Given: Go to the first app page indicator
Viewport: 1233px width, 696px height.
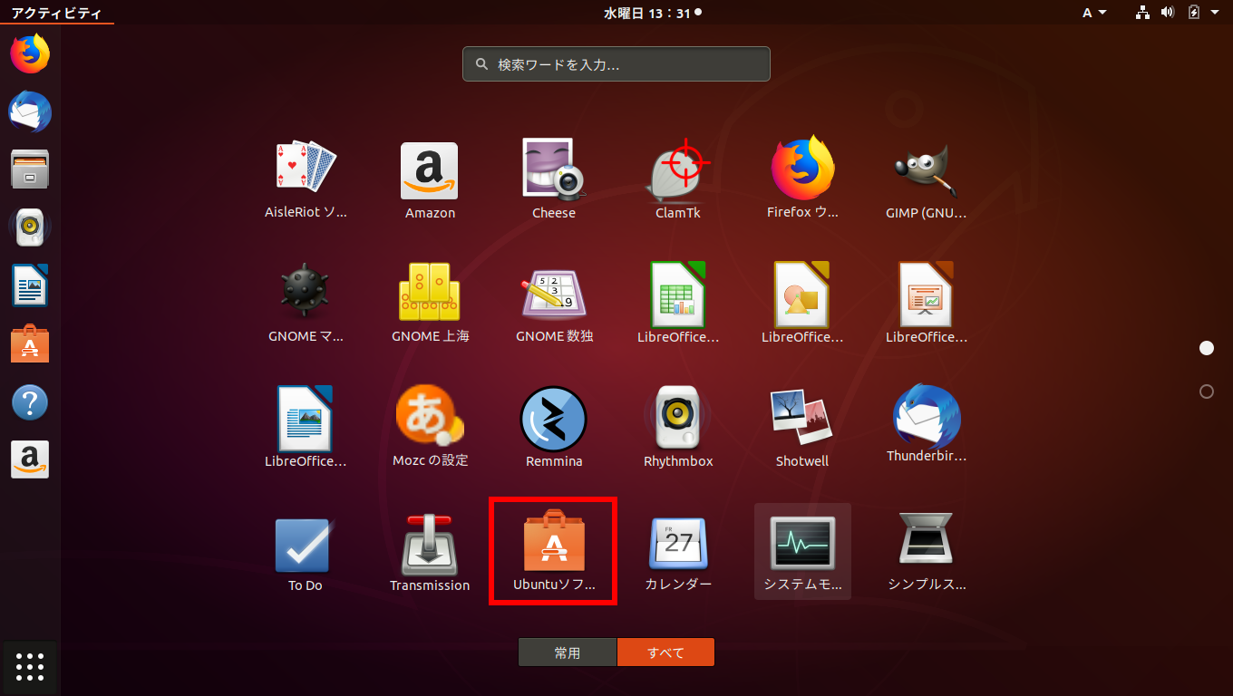Looking at the screenshot, I should tap(1207, 348).
